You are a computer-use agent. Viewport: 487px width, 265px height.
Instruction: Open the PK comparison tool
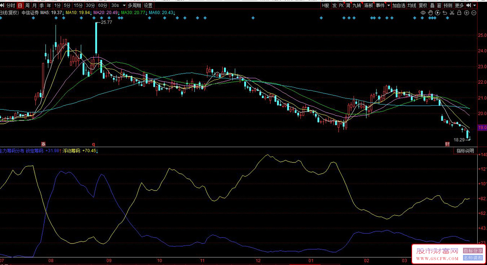(x=342, y=6)
